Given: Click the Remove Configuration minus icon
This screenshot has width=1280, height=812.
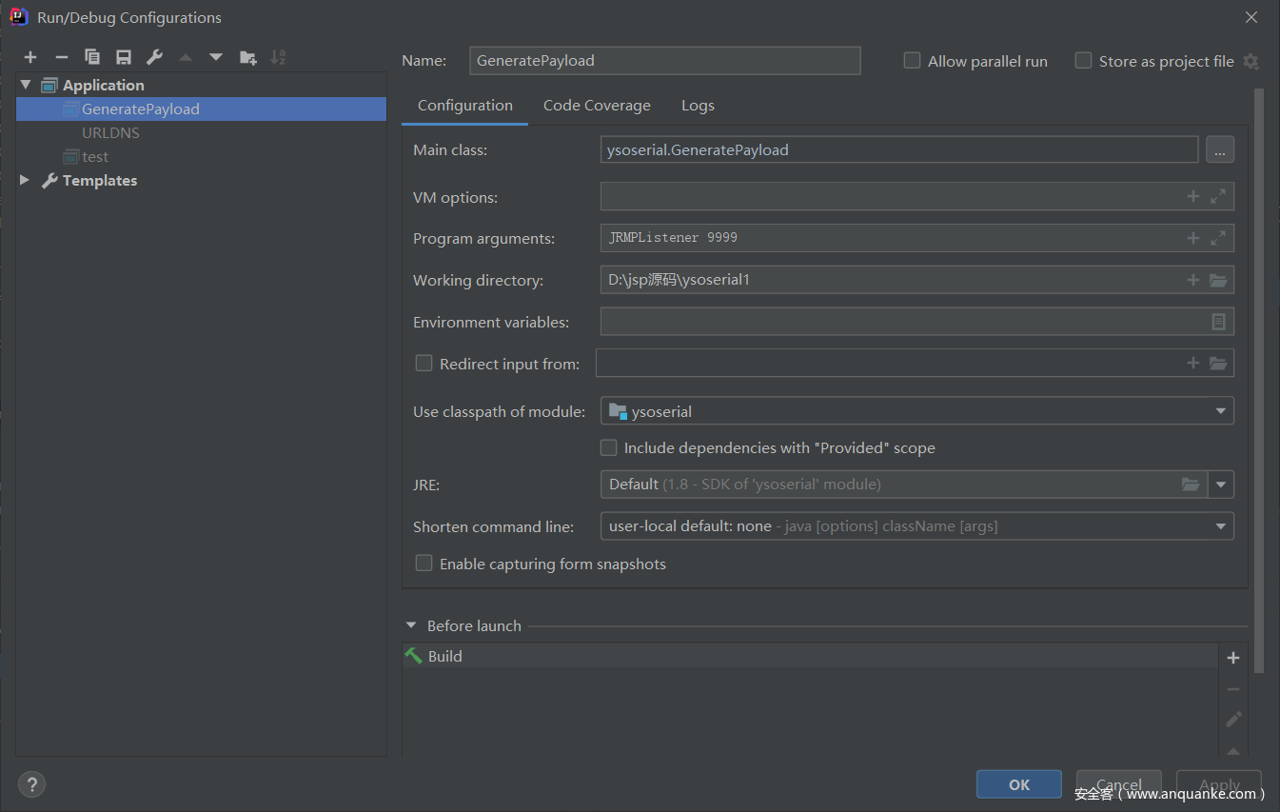Looking at the screenshot, I should click(61, 58).
